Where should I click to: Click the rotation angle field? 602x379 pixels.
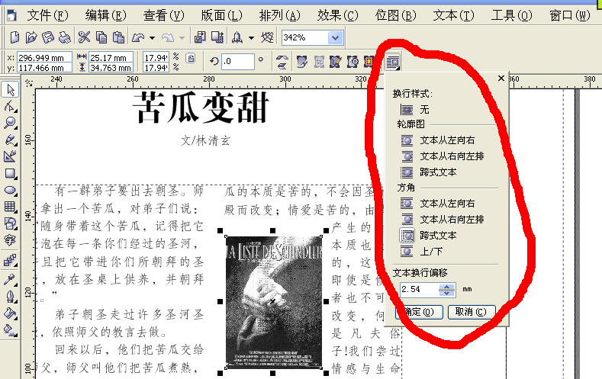(x=237, y=61)
